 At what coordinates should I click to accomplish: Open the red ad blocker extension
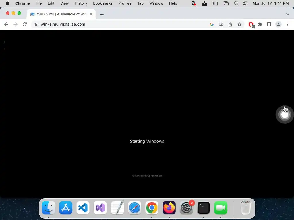[251, 25]
